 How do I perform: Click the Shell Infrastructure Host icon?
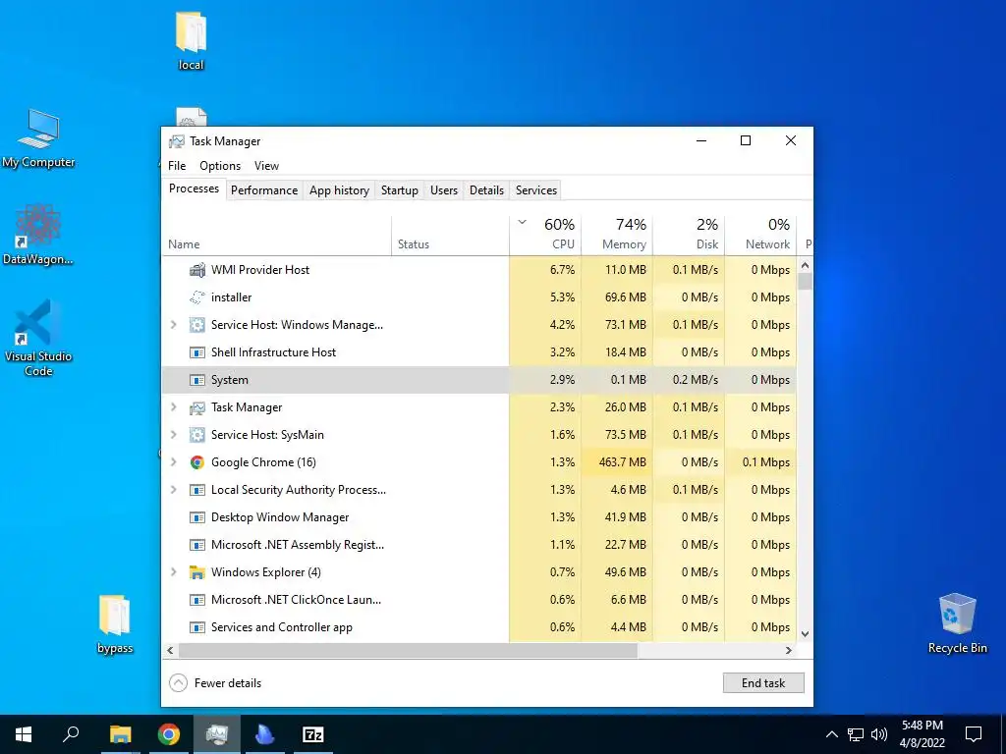(197, 352)
